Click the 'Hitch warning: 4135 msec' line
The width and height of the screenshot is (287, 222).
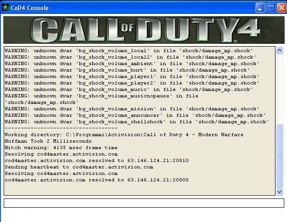tap(61, 148)
